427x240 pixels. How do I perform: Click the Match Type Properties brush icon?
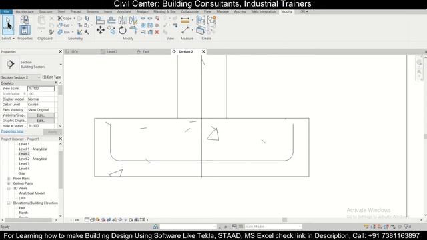[51, 32]
